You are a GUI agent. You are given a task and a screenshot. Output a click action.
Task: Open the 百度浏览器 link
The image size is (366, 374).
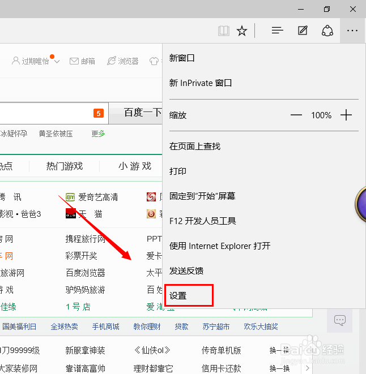(86, 273)
